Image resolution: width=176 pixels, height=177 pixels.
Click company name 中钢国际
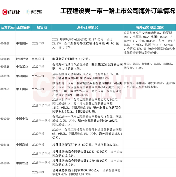click(x=22, y=43)
